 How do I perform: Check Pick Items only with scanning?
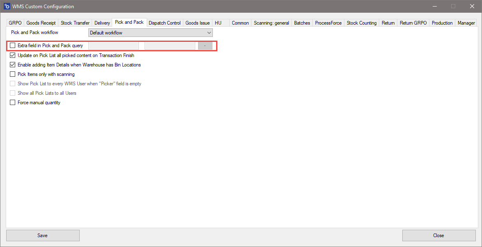(x=13, y=74)
